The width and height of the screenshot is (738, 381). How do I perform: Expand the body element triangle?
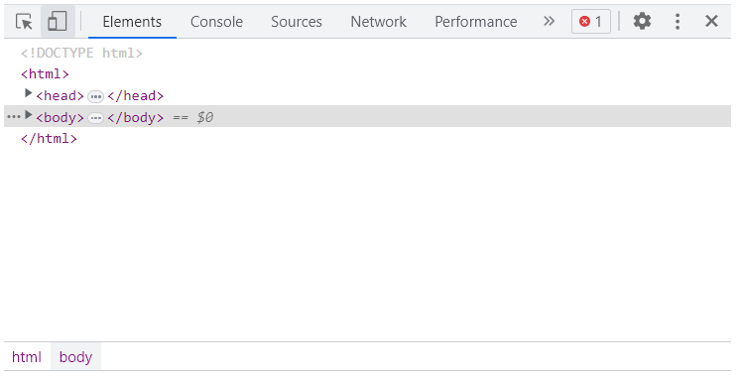pos(28,115)
